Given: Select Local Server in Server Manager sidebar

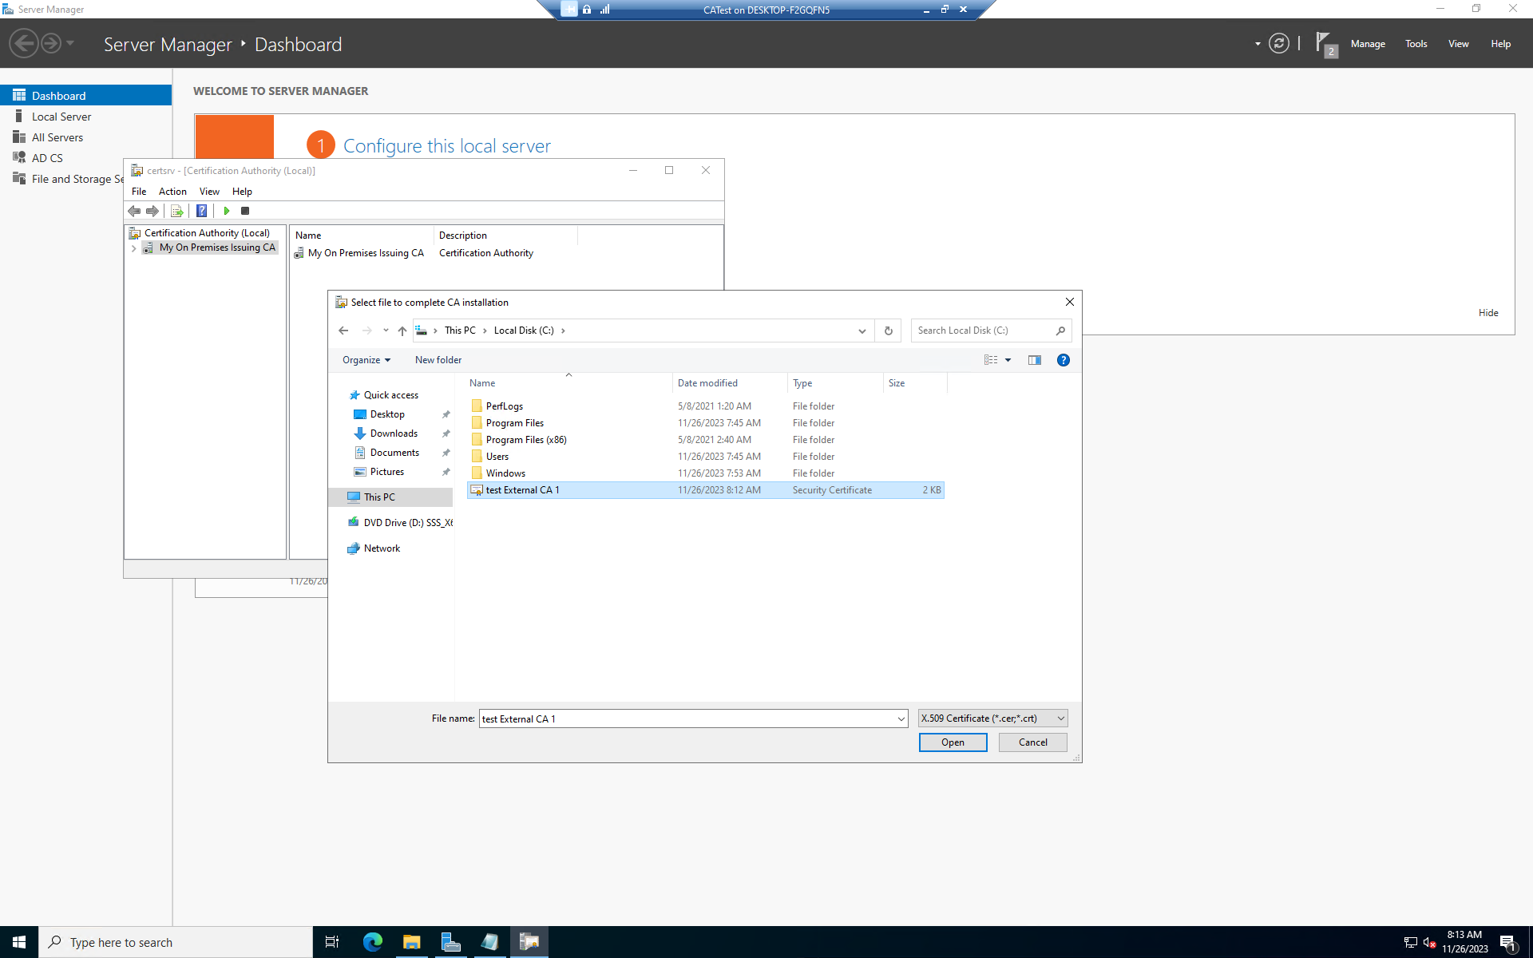Looking at the screenshot, I should pyautogui.click(x=61, y=117).
